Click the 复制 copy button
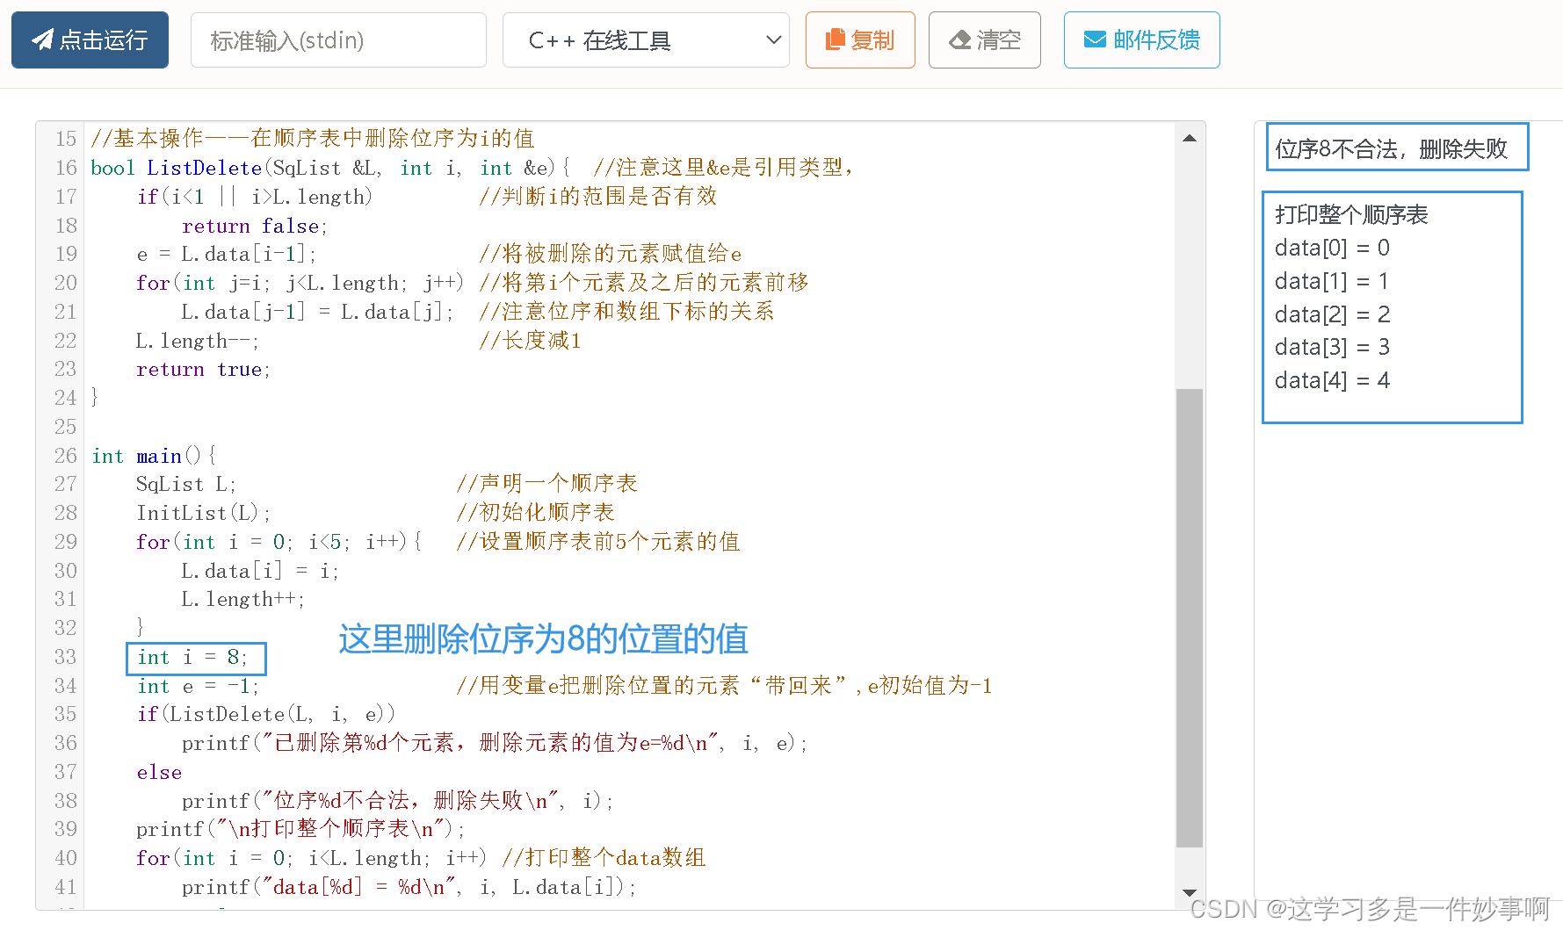 [860, 40]
